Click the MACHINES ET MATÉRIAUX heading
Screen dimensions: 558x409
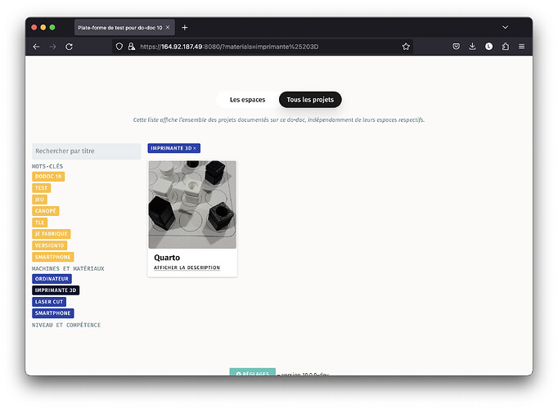[x=68, y=269]
